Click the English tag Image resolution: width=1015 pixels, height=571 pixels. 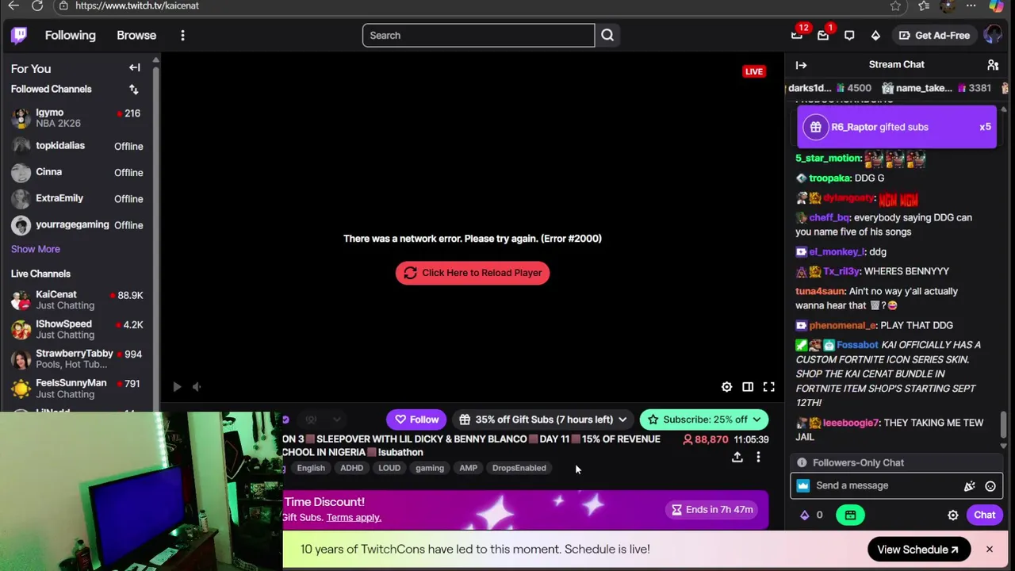coord(311,468)
